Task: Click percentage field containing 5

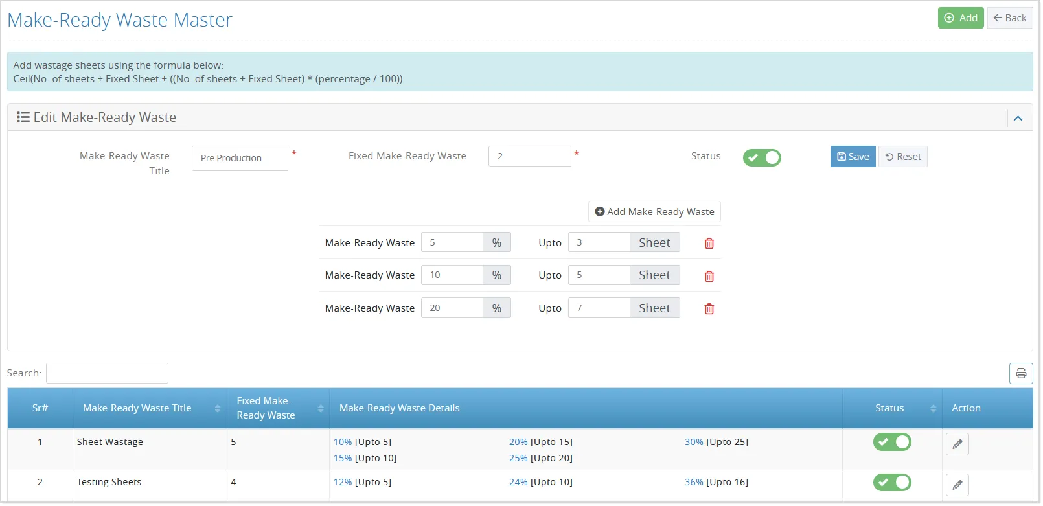Action: 452,242
